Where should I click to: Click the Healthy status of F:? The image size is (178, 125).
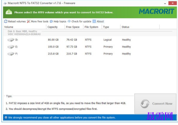(127, 54)
